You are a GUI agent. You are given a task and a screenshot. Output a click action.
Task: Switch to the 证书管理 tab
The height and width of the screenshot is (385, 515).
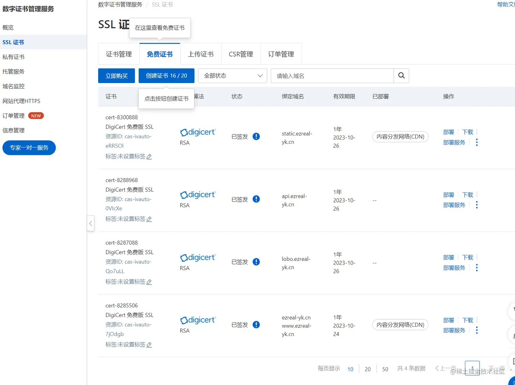119,54
